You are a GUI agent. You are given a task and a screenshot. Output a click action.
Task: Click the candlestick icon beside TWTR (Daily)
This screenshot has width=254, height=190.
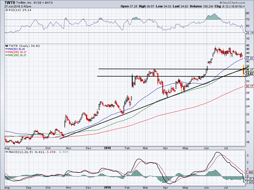tap(6, 46)
